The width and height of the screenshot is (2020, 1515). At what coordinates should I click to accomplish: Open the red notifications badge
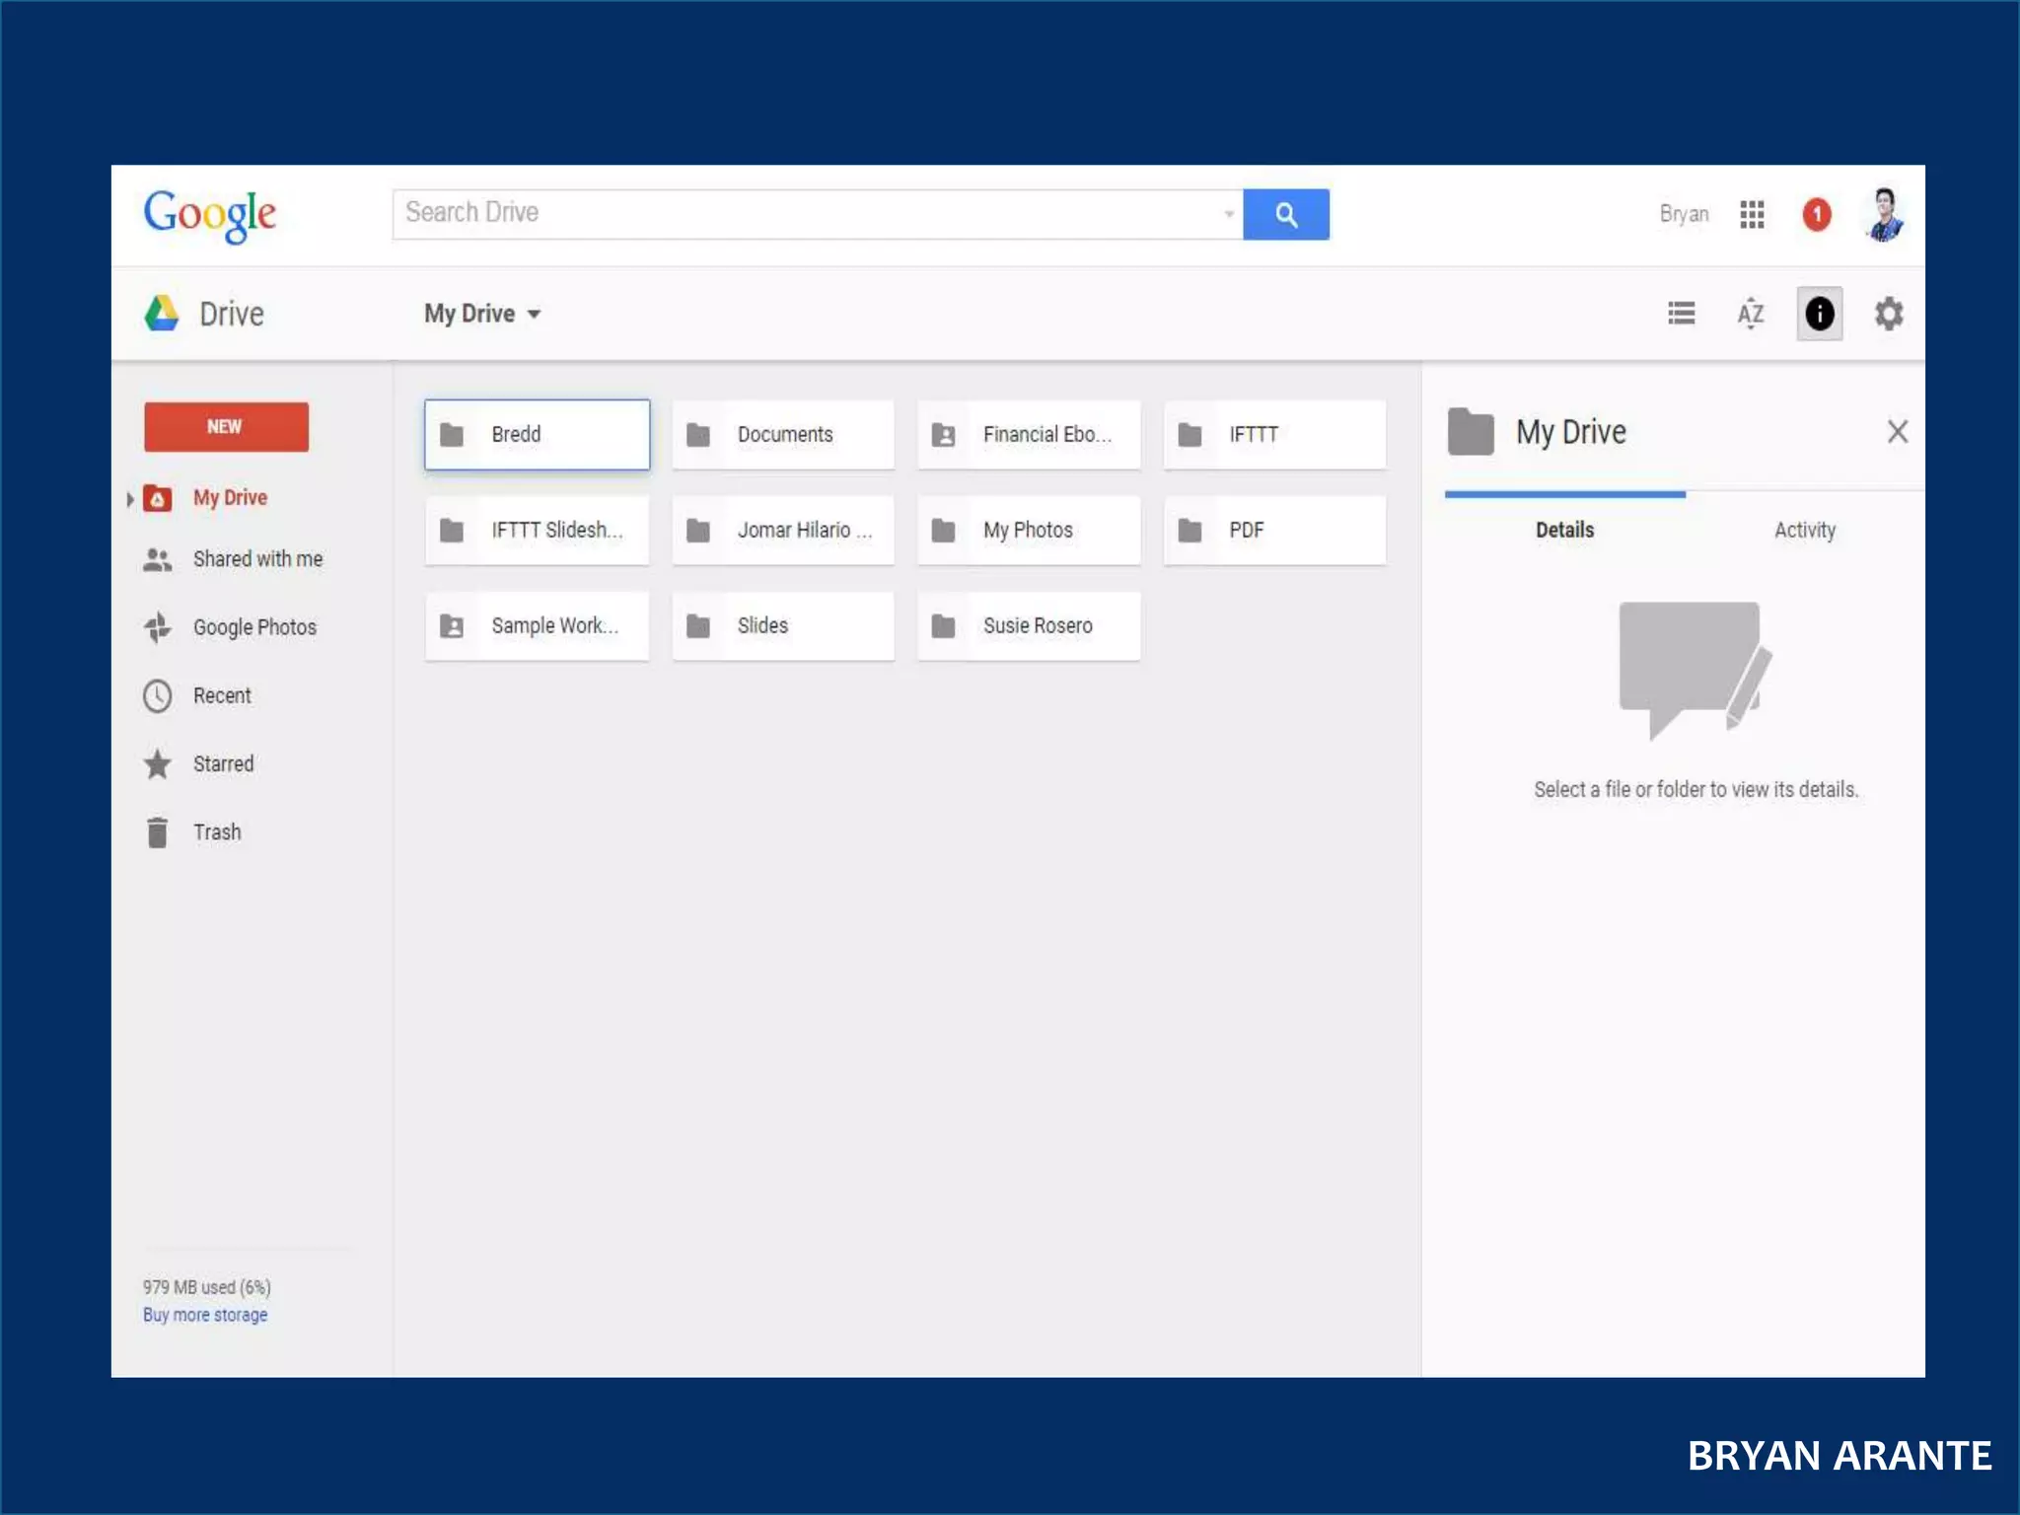point(1816,214)
